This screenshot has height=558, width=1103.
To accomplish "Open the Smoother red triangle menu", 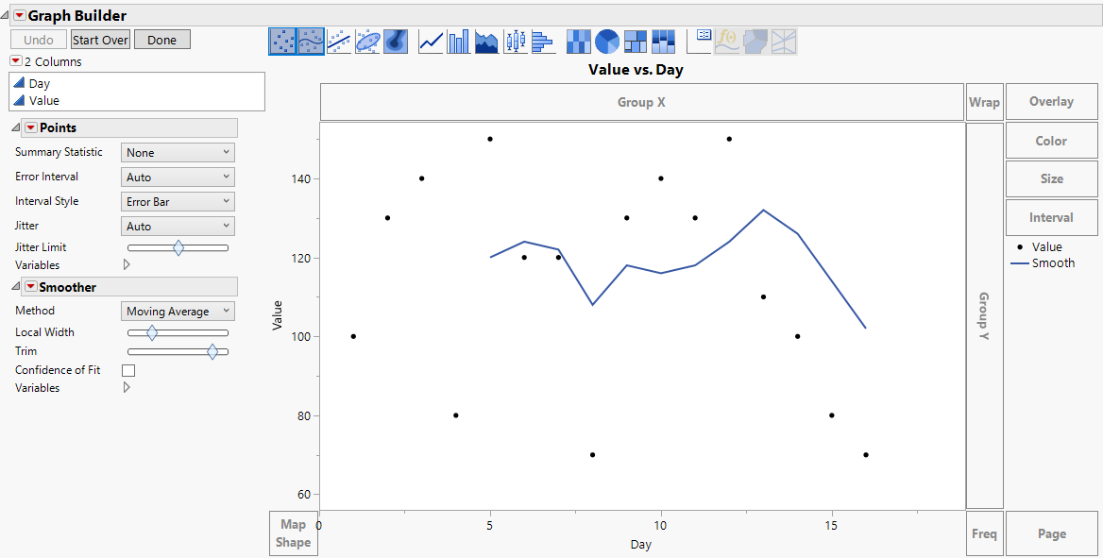I will (31, 286).
